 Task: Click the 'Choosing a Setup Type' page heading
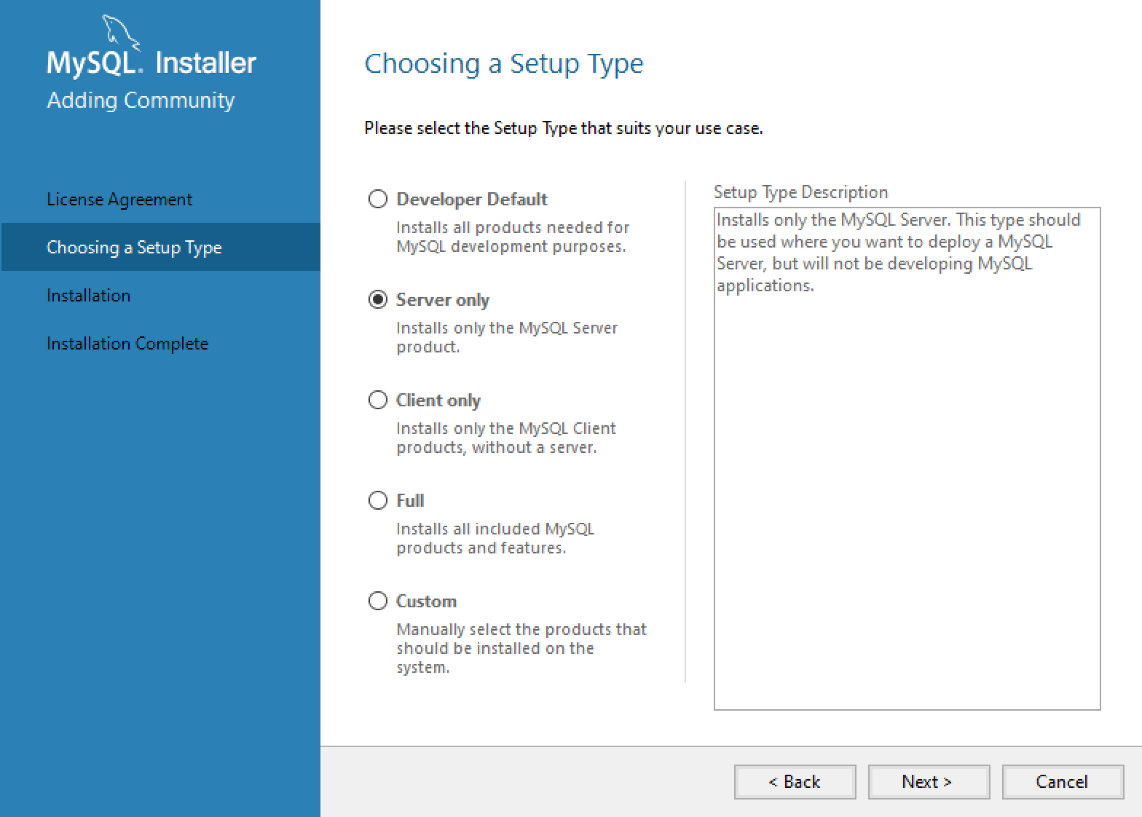(x=503, y=64)
